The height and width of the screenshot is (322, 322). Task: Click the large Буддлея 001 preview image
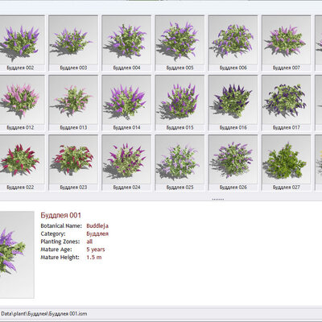[x=17, y=254]
